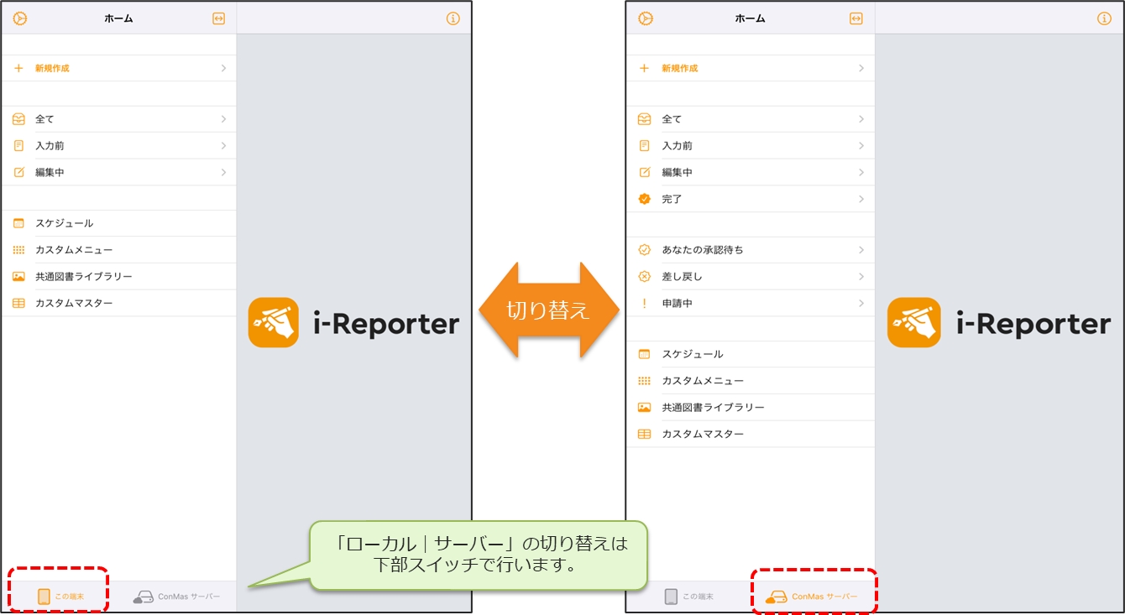Select 新規作成 text in right window
The height and width of the screenshot is (615, 1125).
[680, 68]
